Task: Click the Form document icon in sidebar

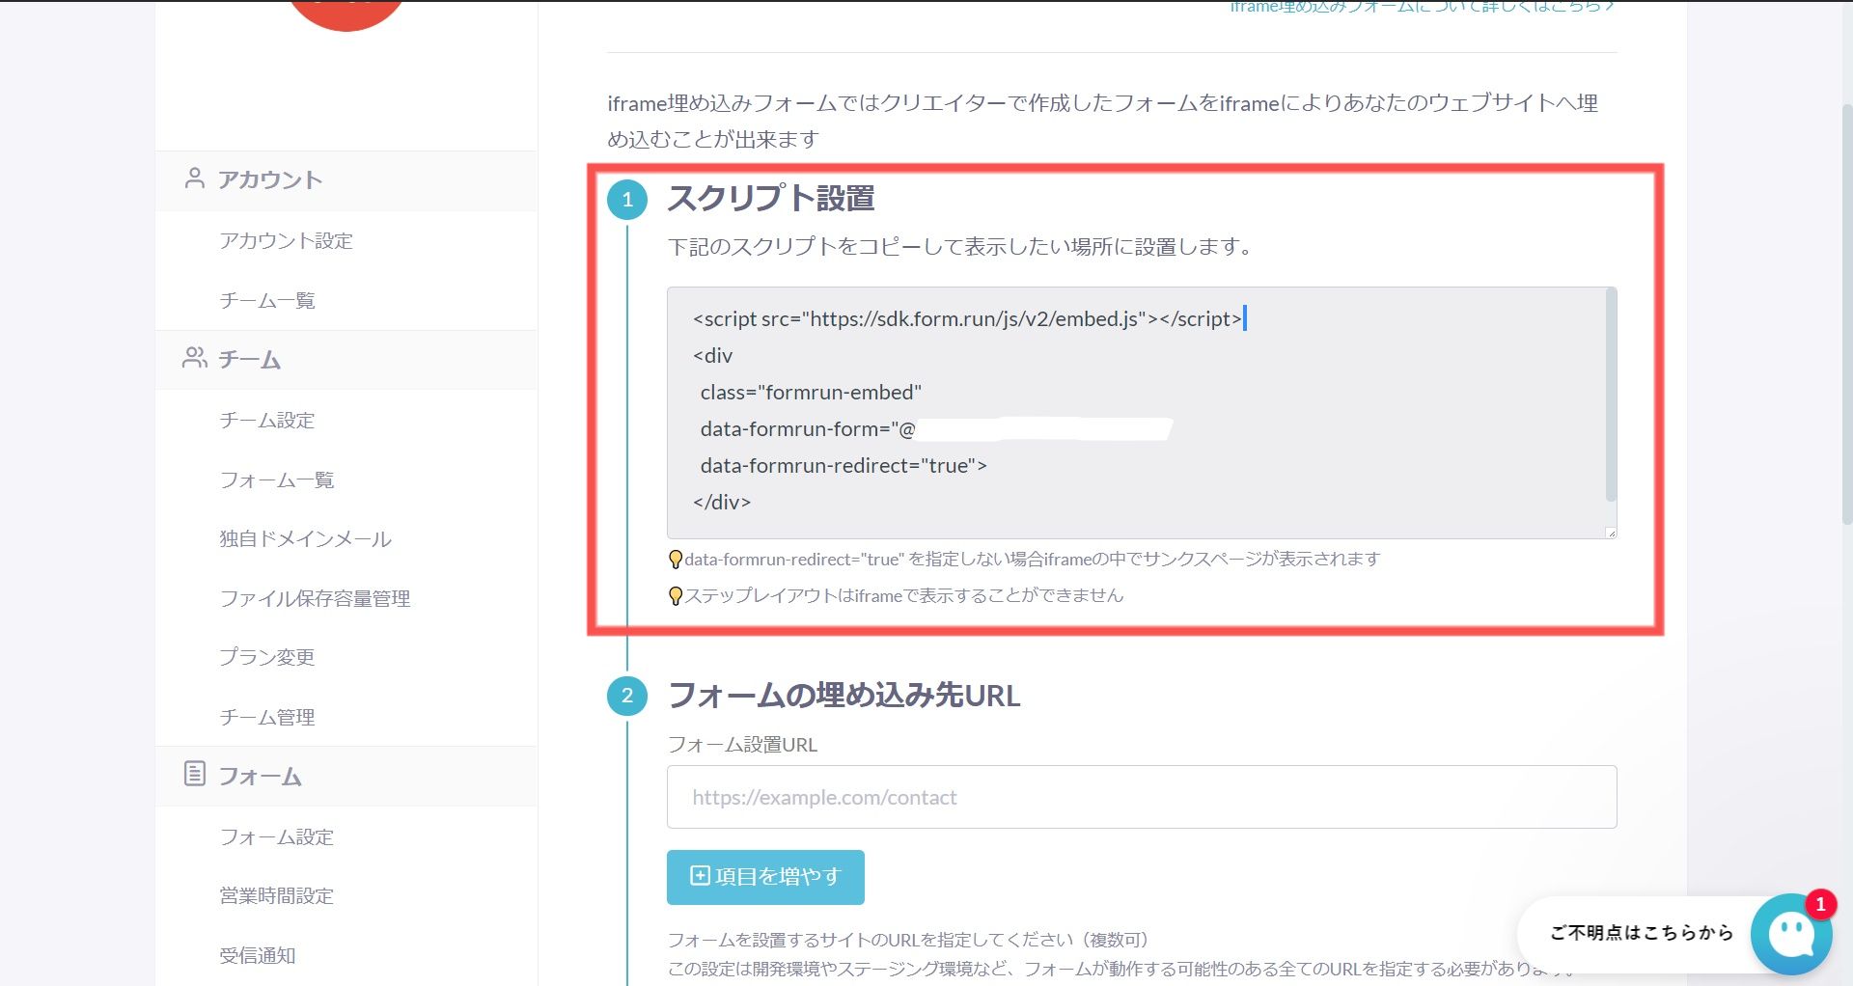Action: click(x=194, y=774)
